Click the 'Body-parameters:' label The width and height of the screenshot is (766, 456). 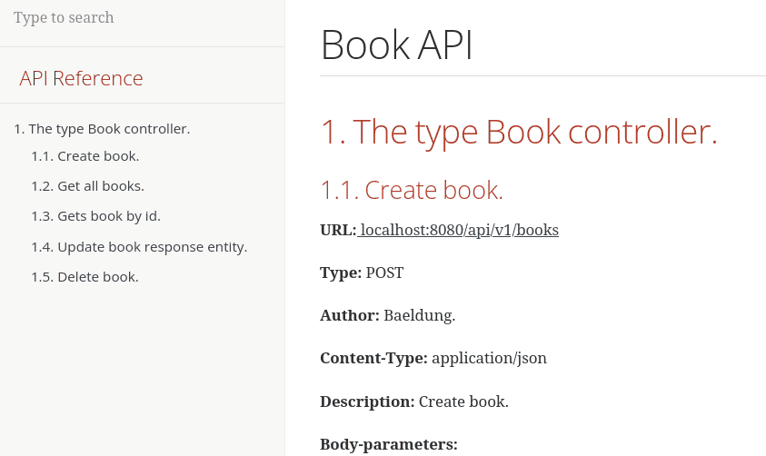point(388,444)
